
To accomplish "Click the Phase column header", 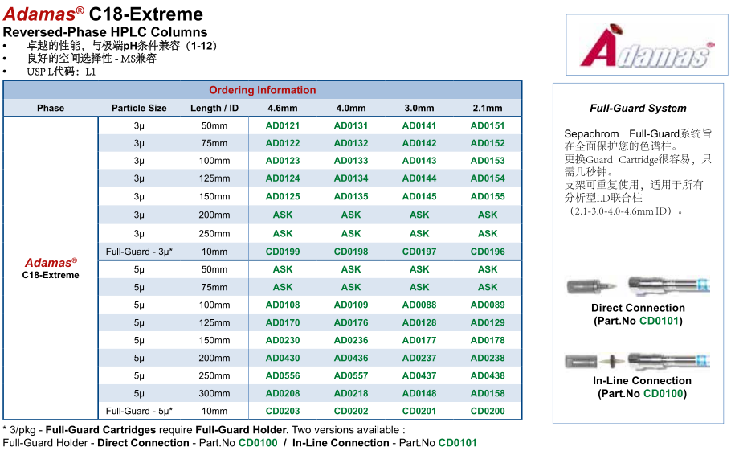I will point(51,108).
